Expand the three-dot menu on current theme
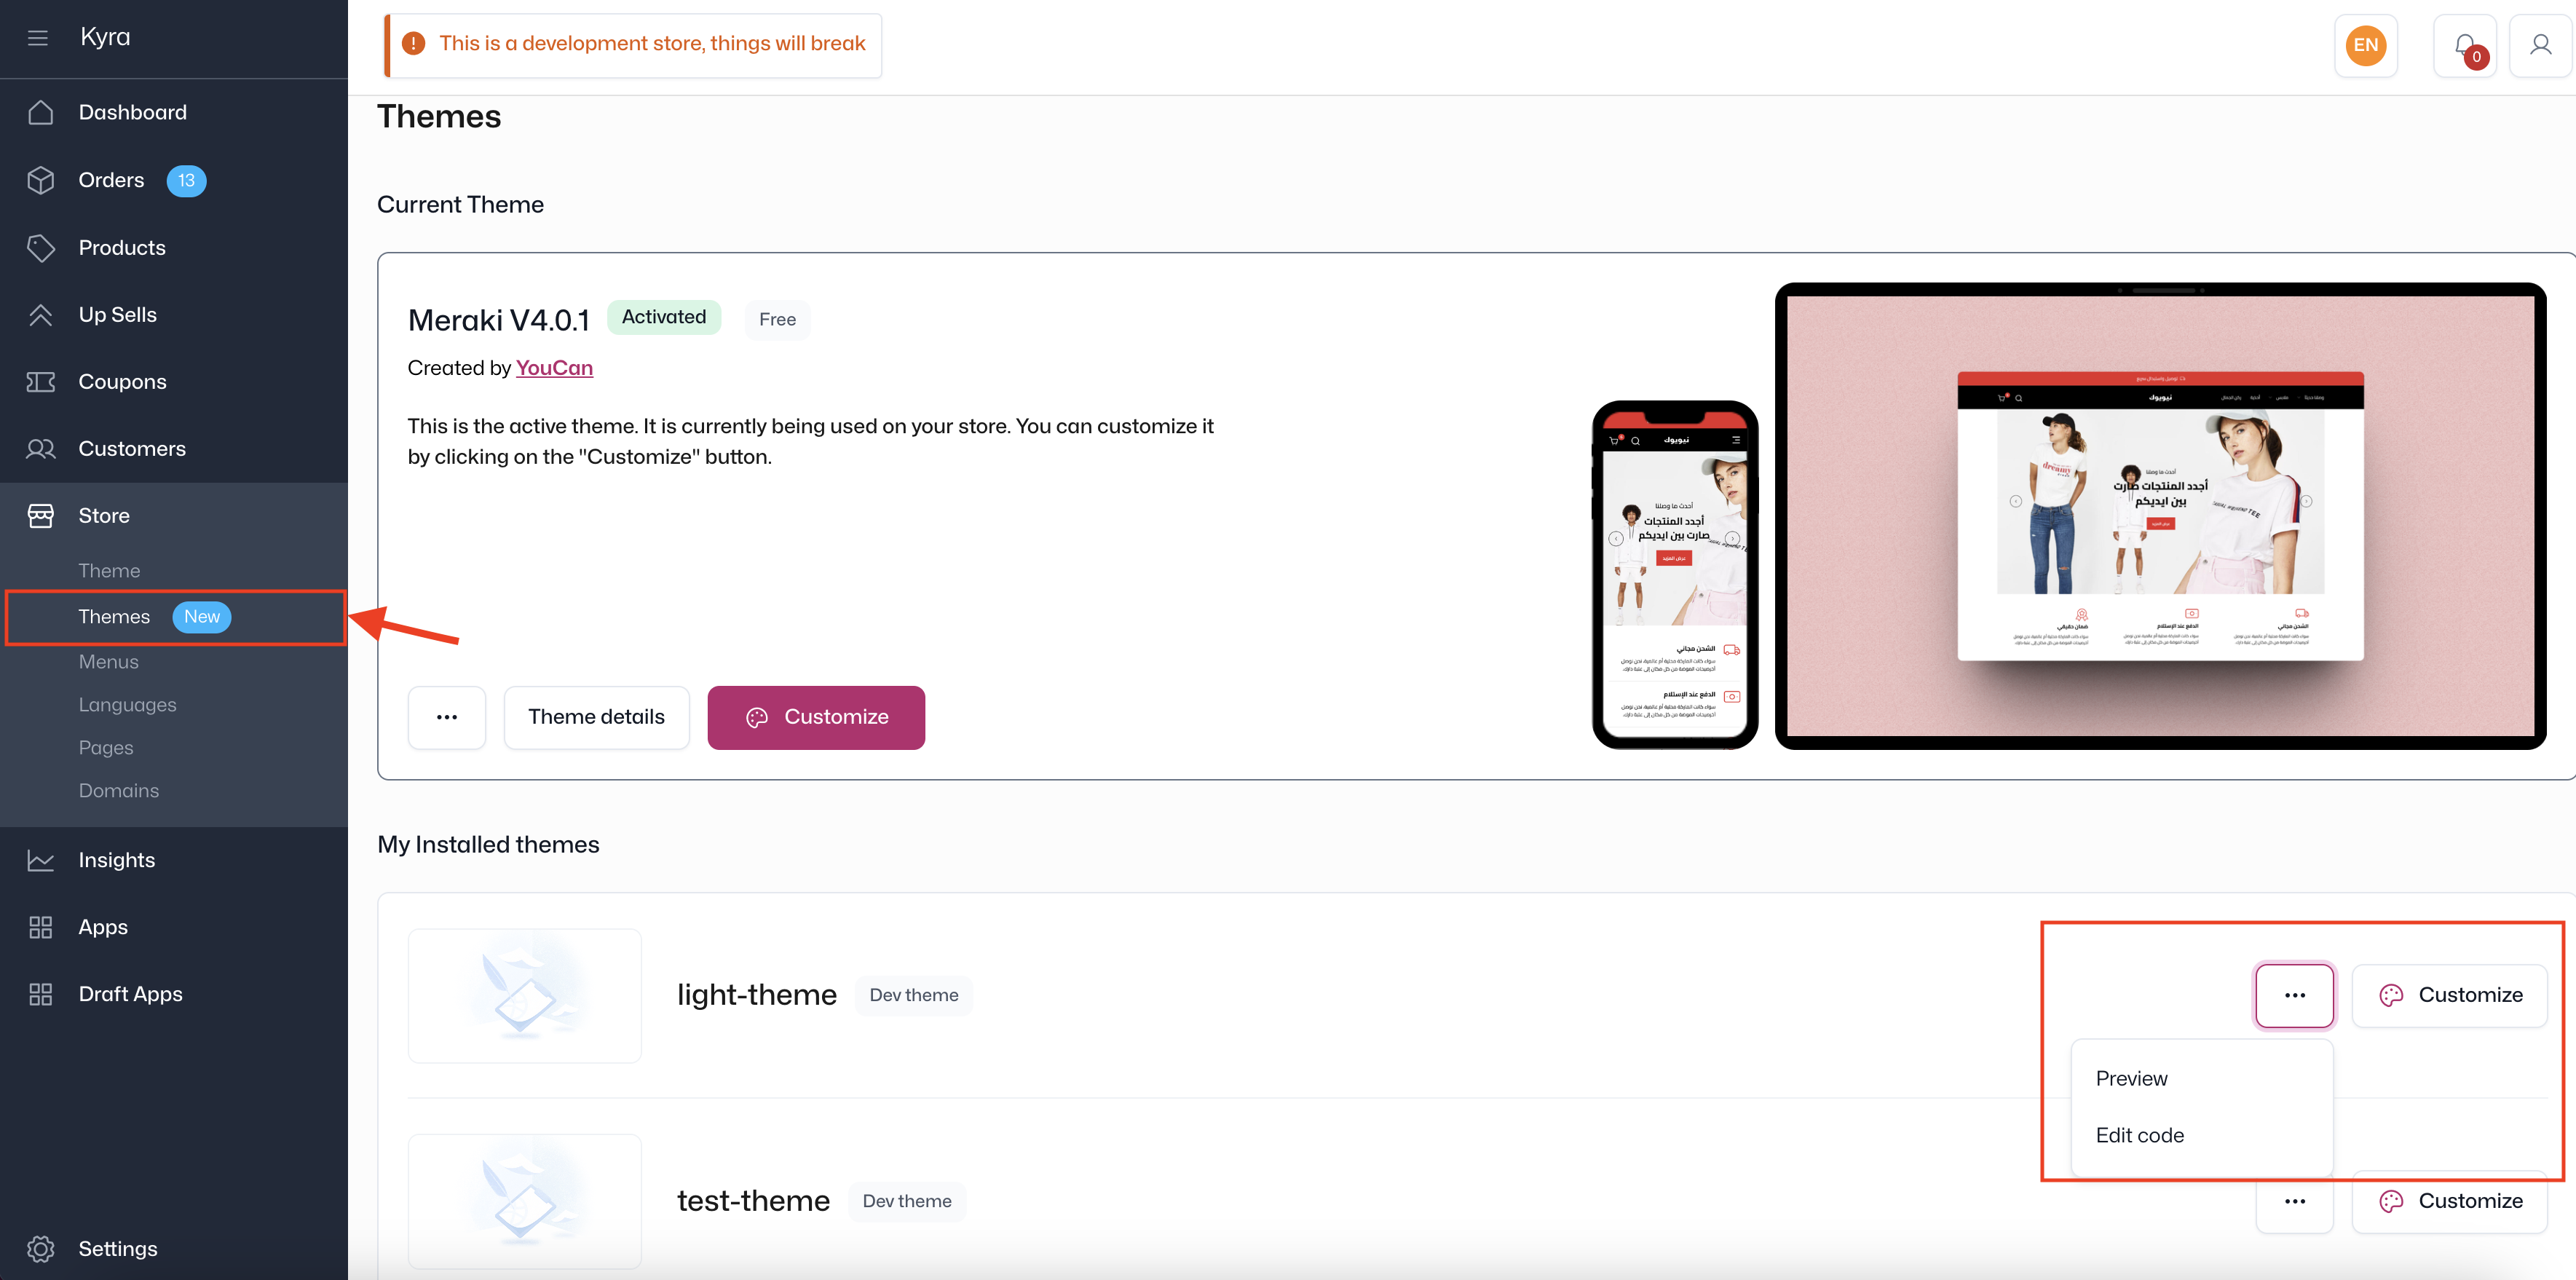Image resolution: width=2576 pixels, height=1280 pixels. pos(447,716)
